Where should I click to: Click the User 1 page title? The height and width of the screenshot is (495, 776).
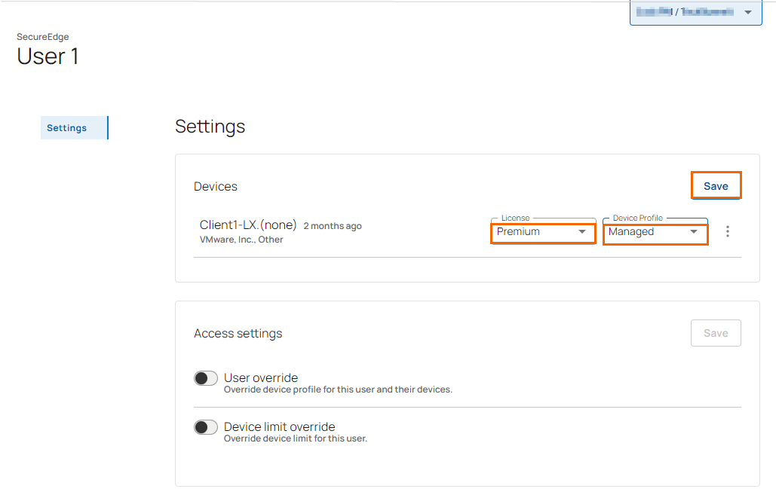point(48,57)
